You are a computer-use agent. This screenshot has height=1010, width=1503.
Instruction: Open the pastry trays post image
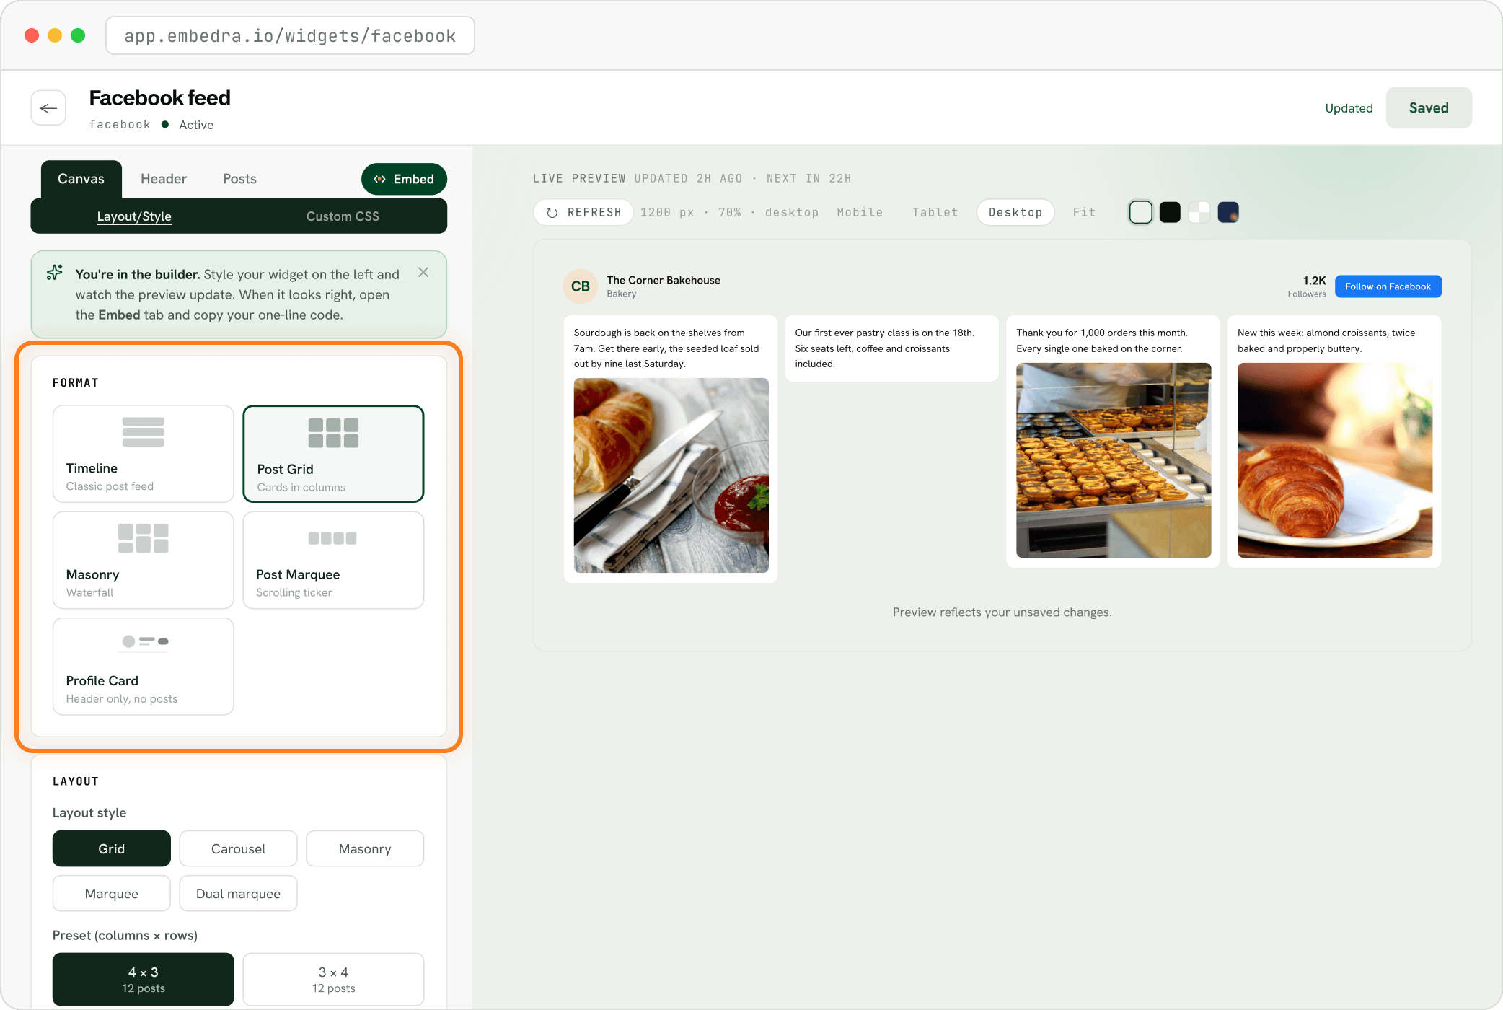click(x=1114, y=460)
